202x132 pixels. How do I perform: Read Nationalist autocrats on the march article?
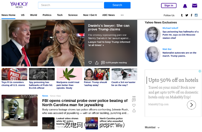click(x=179, y=54)
